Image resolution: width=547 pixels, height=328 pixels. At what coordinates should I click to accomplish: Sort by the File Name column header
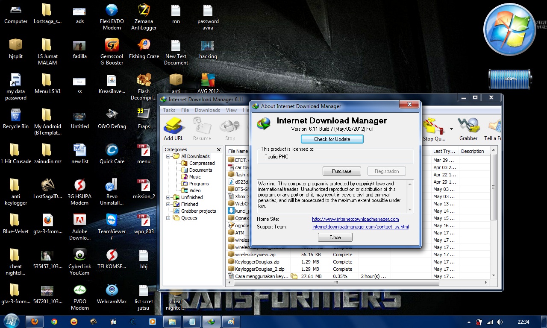coord(238,151)
